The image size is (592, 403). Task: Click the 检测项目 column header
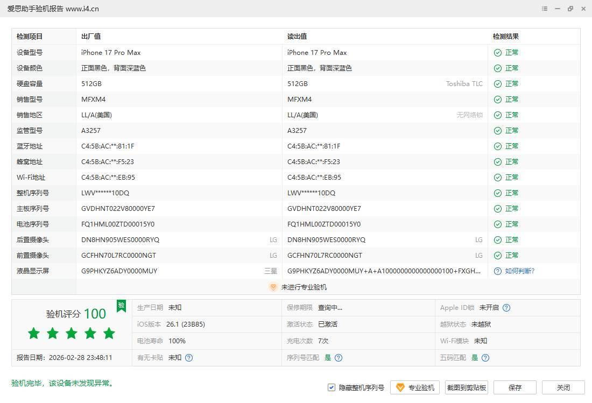(30, 37)
